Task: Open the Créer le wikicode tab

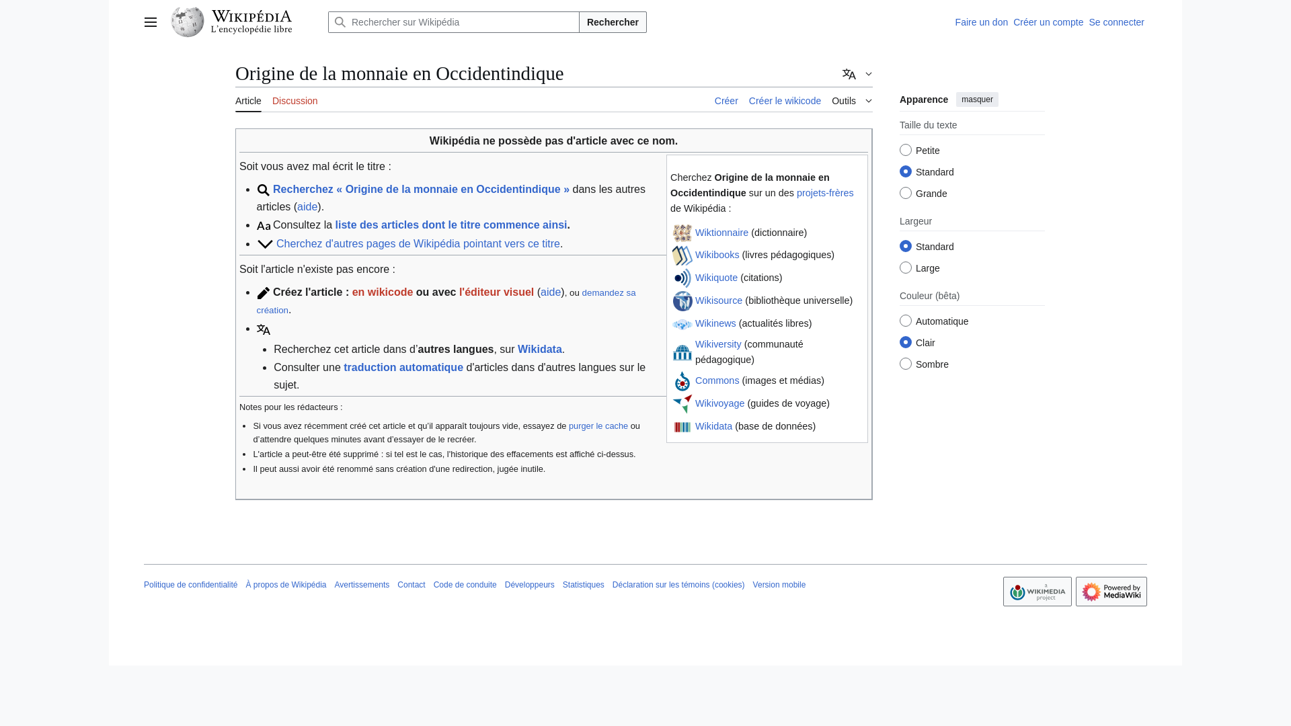Action: coord(785,101)
